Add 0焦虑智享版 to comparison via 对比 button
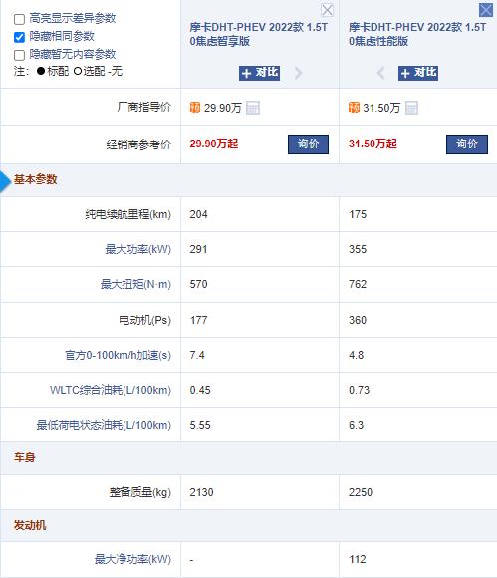Image resolution: width=497 pixels, height=578 pixels. 259,73
